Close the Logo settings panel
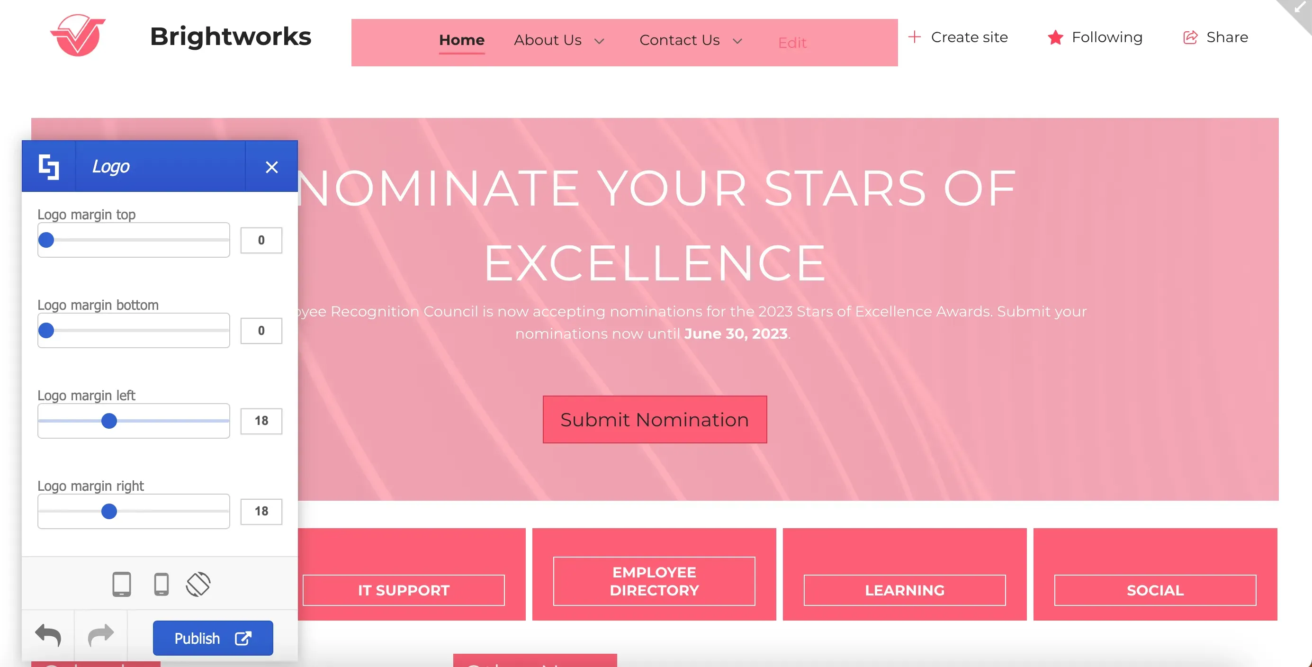Screen dimensions: 1312x667 pos(271,167)
